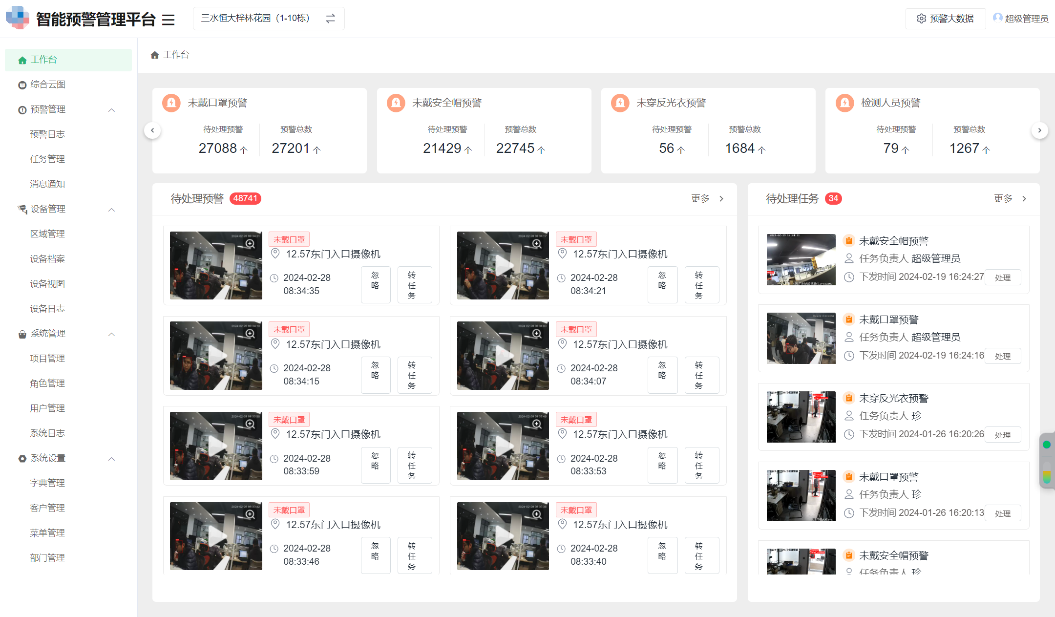Toggle the hamburger menu beside platform title
The width and height of the screenshot is (1055, 617).
tap(169, 20)
